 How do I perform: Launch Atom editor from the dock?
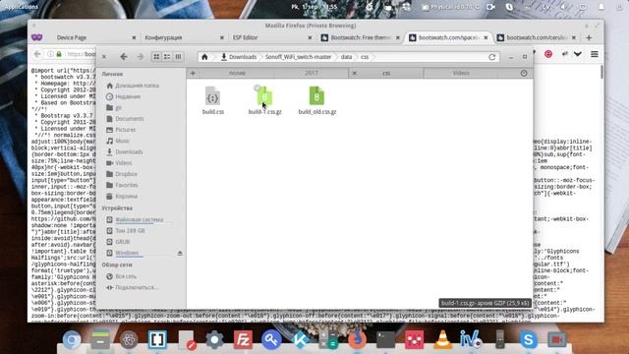pos(129,340)
